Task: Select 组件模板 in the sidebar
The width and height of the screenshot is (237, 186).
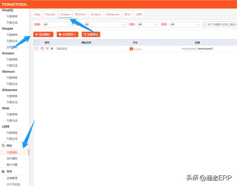Action: (x=12, y=159)
